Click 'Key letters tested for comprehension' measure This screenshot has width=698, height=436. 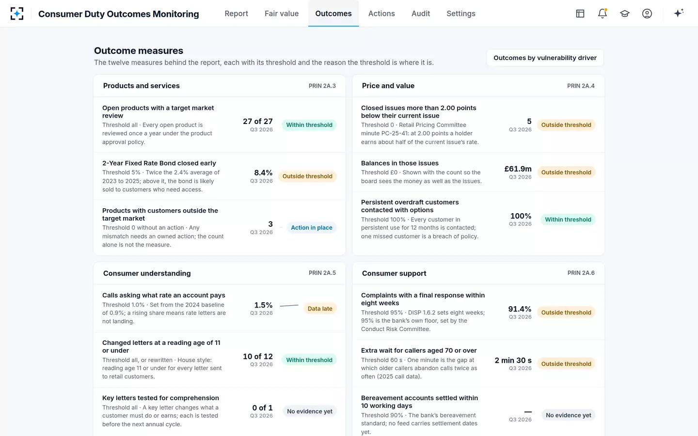tap(160, 398)
